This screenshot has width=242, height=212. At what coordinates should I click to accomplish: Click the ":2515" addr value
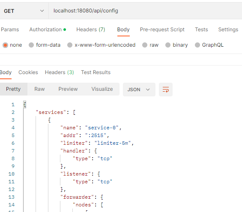(96, 135)
